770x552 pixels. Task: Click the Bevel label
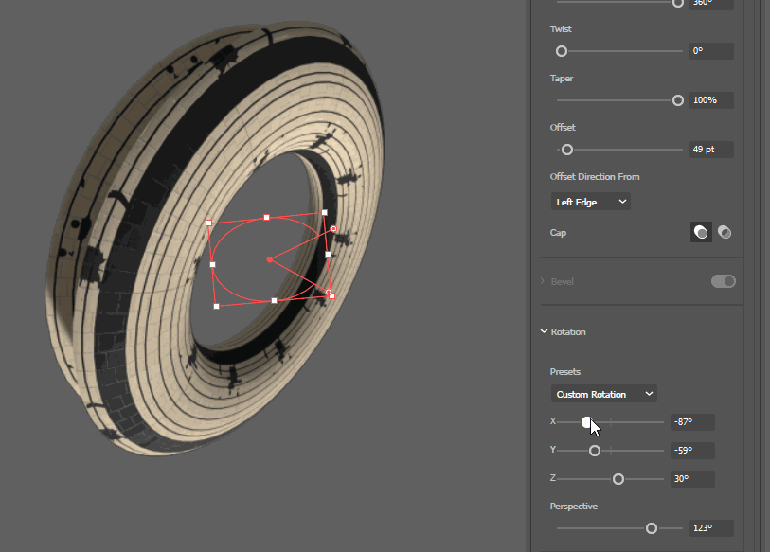pyautogui.click(x=563, y=282)
